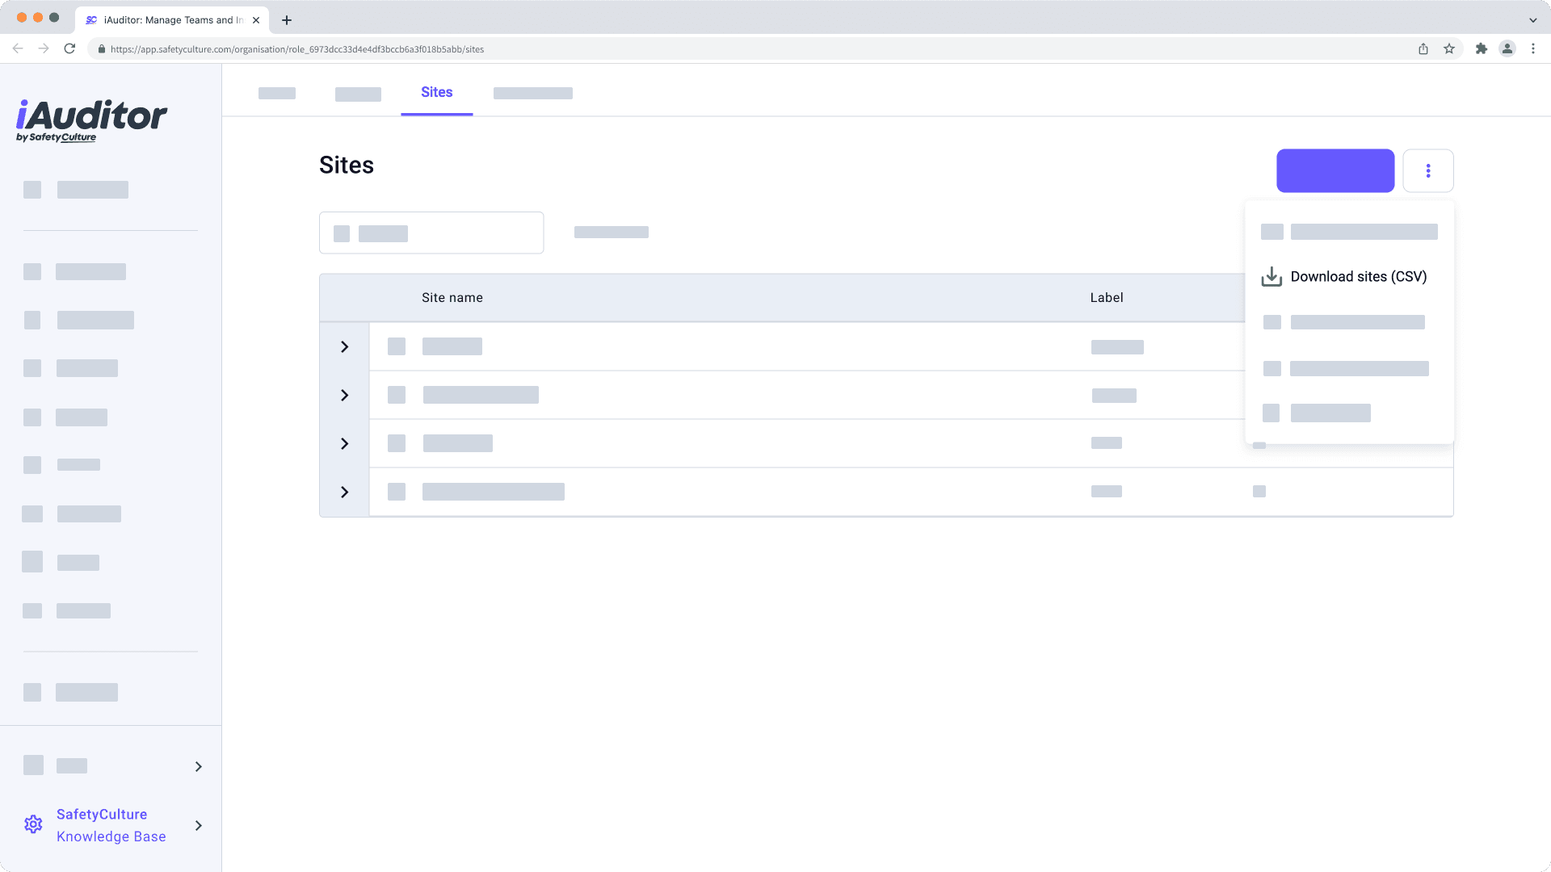This screenshot has height=872, width=1551.
Task: Open the browser profile avatar icon
Action: 1507,48
